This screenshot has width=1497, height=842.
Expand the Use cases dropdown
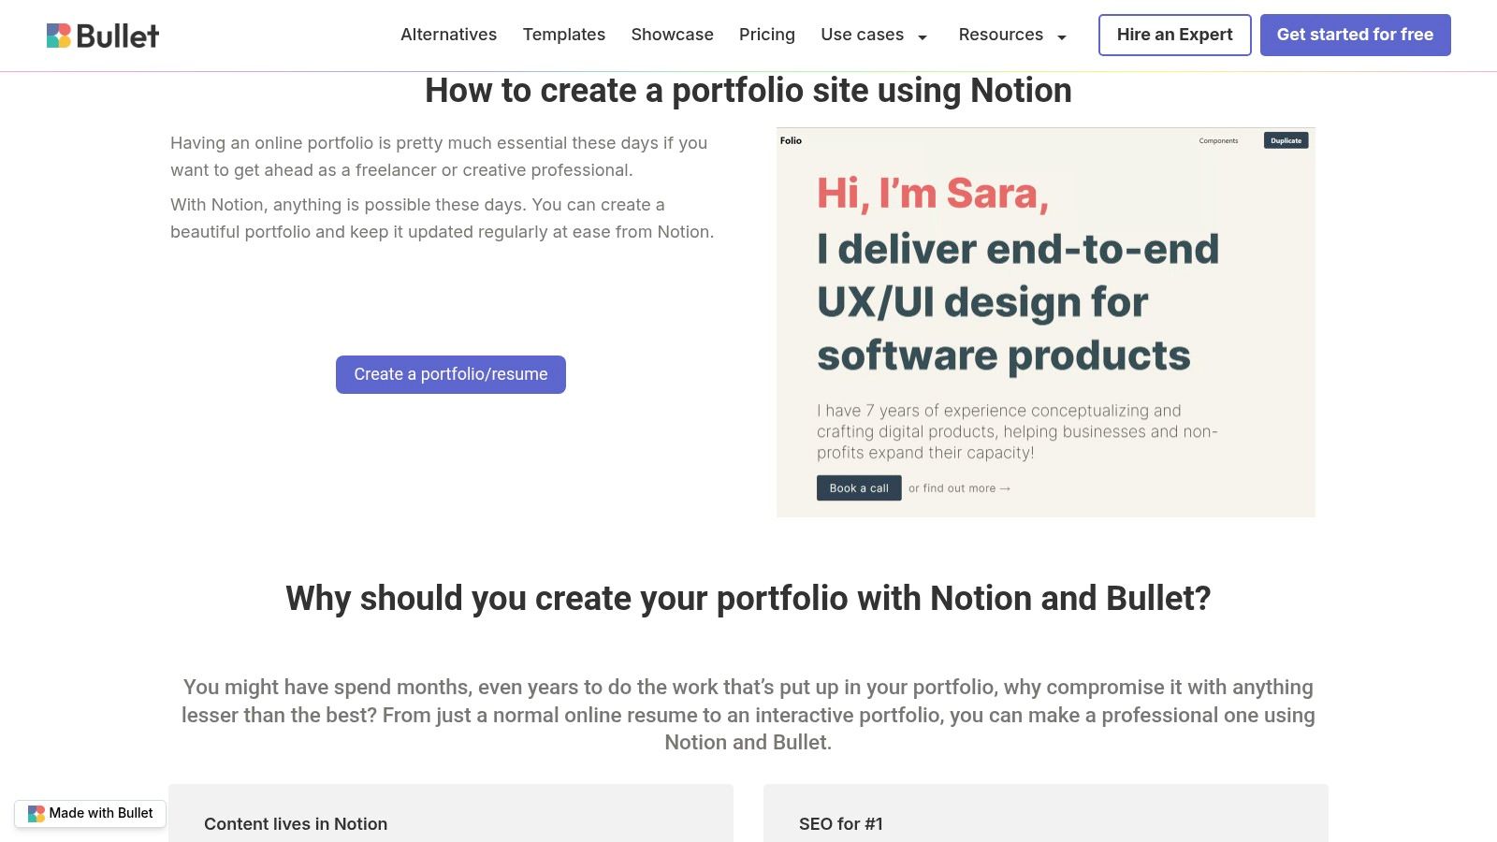click(x=874, y=35)
